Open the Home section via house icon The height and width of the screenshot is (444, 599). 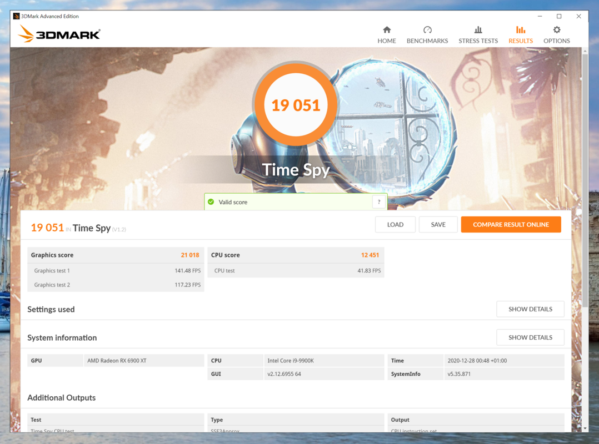[x=387, y=30]
